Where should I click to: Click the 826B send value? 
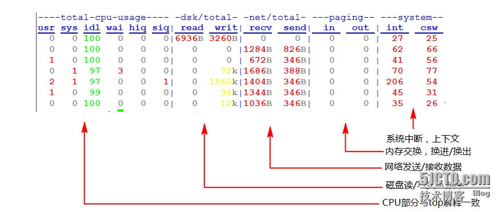click(x=295, y=50)
